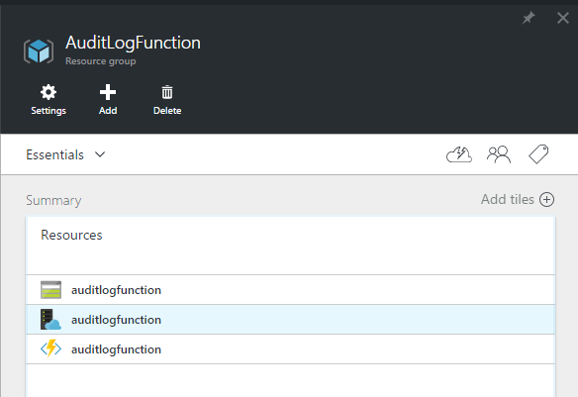Viewport: 578px width, 397px height.
Task: Click the App Service plan server icon
Action: coord(50,320)
